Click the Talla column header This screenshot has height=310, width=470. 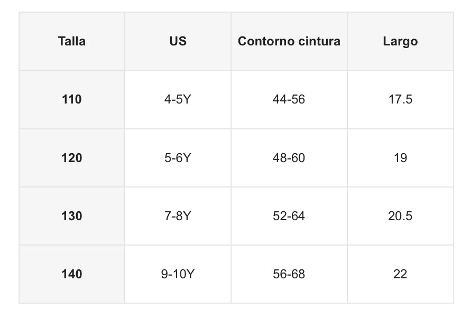click(x=72, y=41)
